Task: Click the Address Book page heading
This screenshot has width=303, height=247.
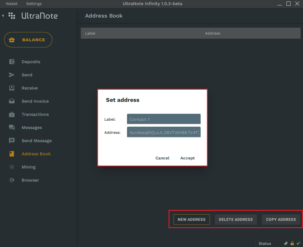Action: [104, 16]
